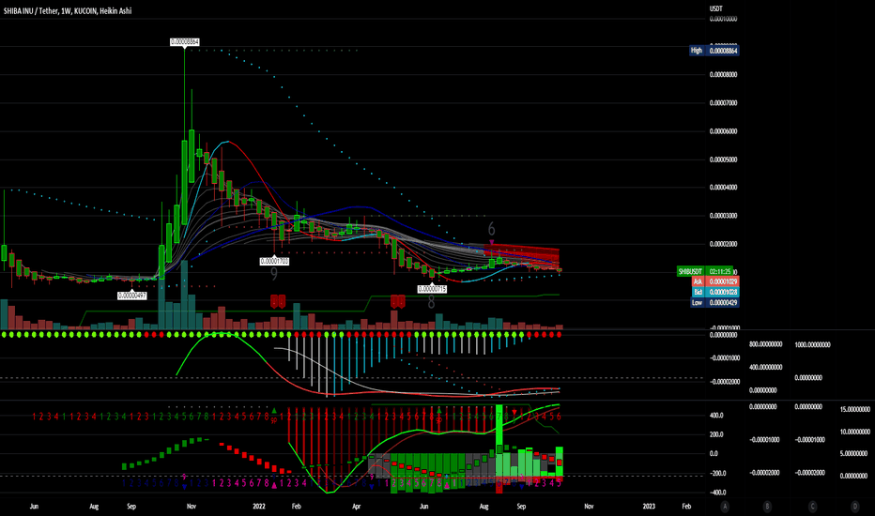Screen dimensions: 875x516
Task: Click the 1000.00000000 indicator scale value
Action: click(x=812, y=344)
